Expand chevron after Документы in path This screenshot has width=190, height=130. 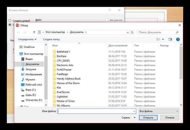point(86,32)
